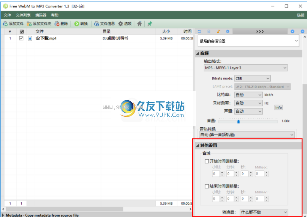Open the 采样频率 dropdown
307x217 pixels.
coord(248,103)
